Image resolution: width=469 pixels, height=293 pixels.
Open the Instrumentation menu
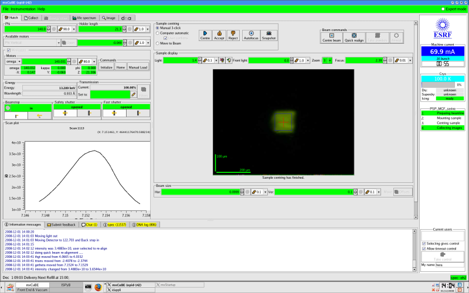pyautogui.click(x=22, y=9)
